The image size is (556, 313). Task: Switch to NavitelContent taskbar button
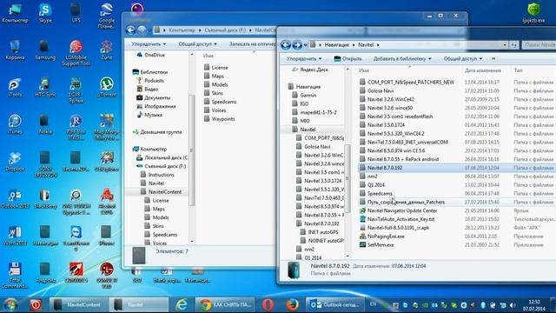(78, 304)
